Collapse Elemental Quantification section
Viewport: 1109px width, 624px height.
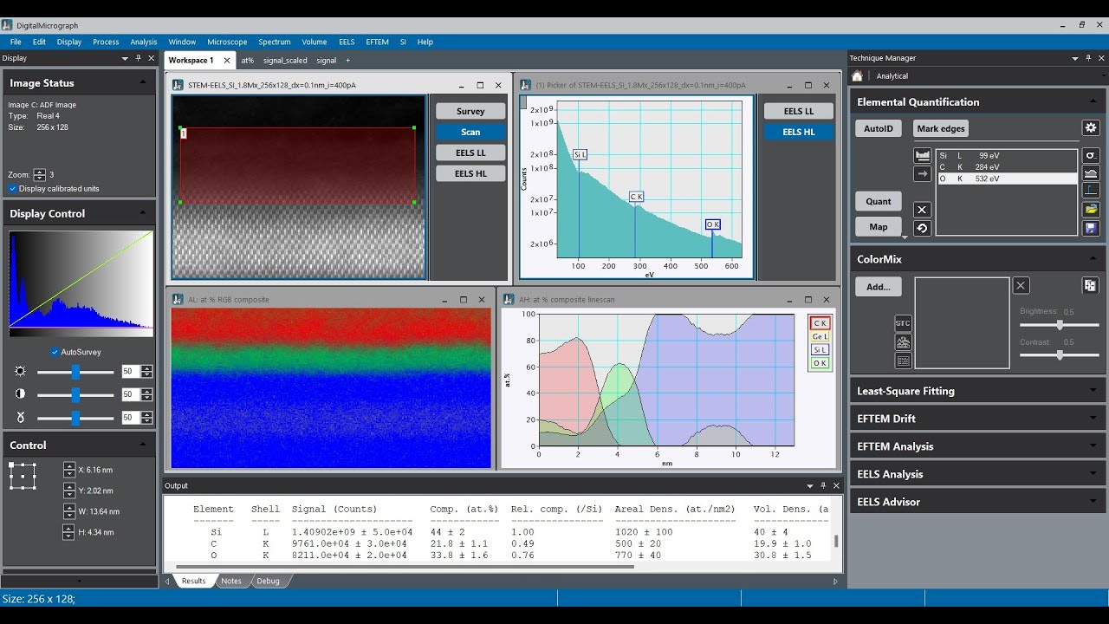(1093, 101)
